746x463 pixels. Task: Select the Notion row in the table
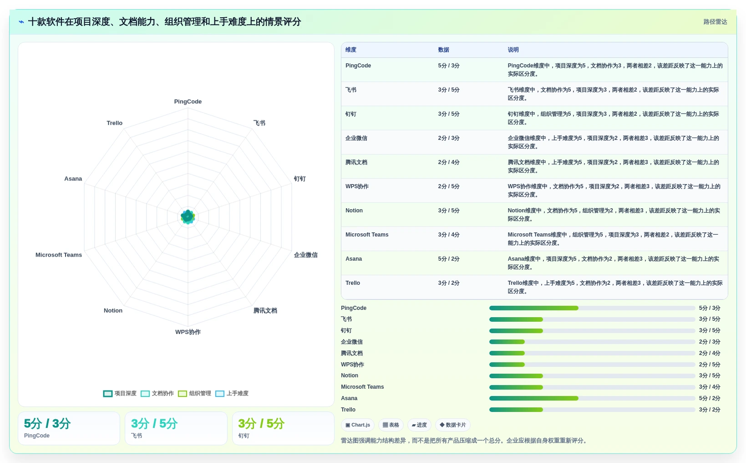[534, 215]
